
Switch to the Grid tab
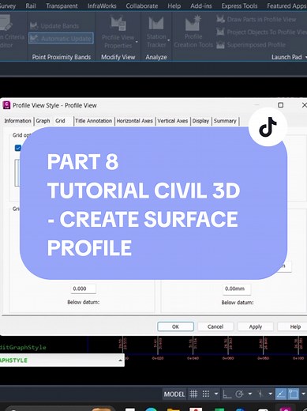60,121
